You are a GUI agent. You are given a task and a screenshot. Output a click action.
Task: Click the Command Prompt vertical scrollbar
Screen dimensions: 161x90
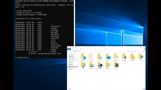pyautogui.click(x=74, y=23)
